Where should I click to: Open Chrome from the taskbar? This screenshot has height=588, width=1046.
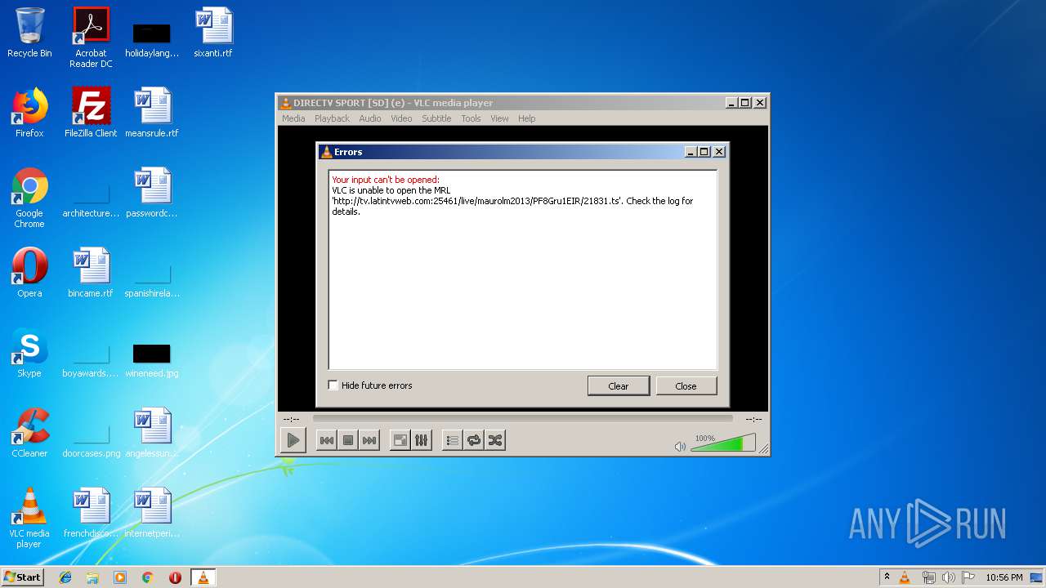tap(148, 577)
